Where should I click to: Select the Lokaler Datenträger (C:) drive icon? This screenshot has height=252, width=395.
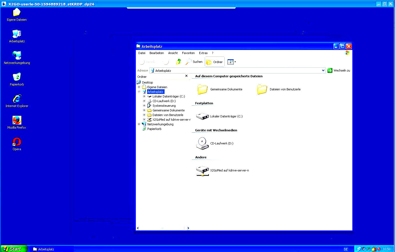[x=203, y=116]
